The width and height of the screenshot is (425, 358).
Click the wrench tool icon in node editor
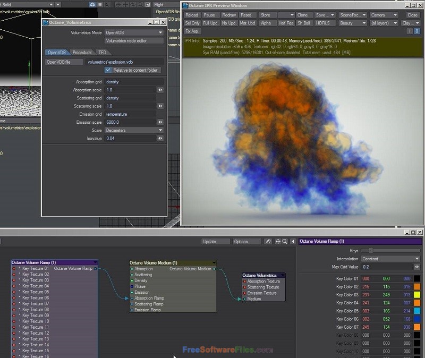click(x=268, y=242)
